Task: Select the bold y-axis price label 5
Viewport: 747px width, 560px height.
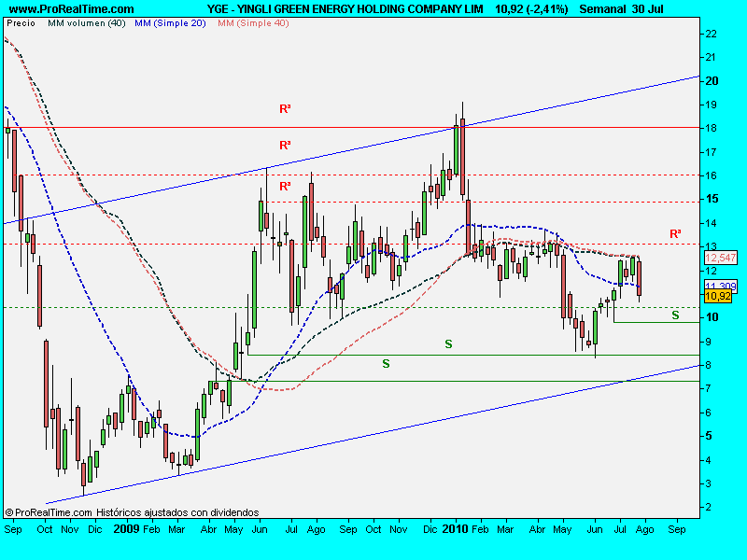Action: (709, 436)
